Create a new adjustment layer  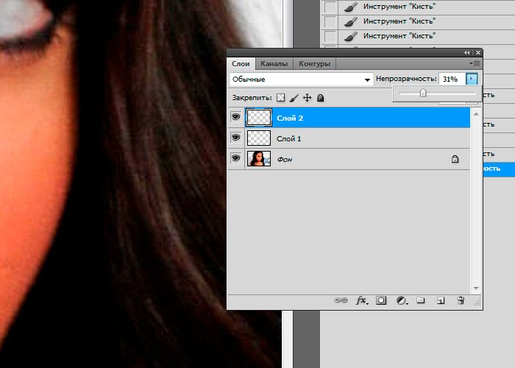tap(402, 300)
